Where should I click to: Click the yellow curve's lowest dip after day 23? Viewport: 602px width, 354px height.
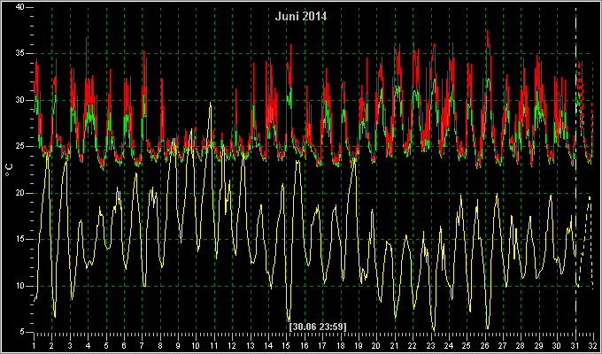tap(434, 329)
